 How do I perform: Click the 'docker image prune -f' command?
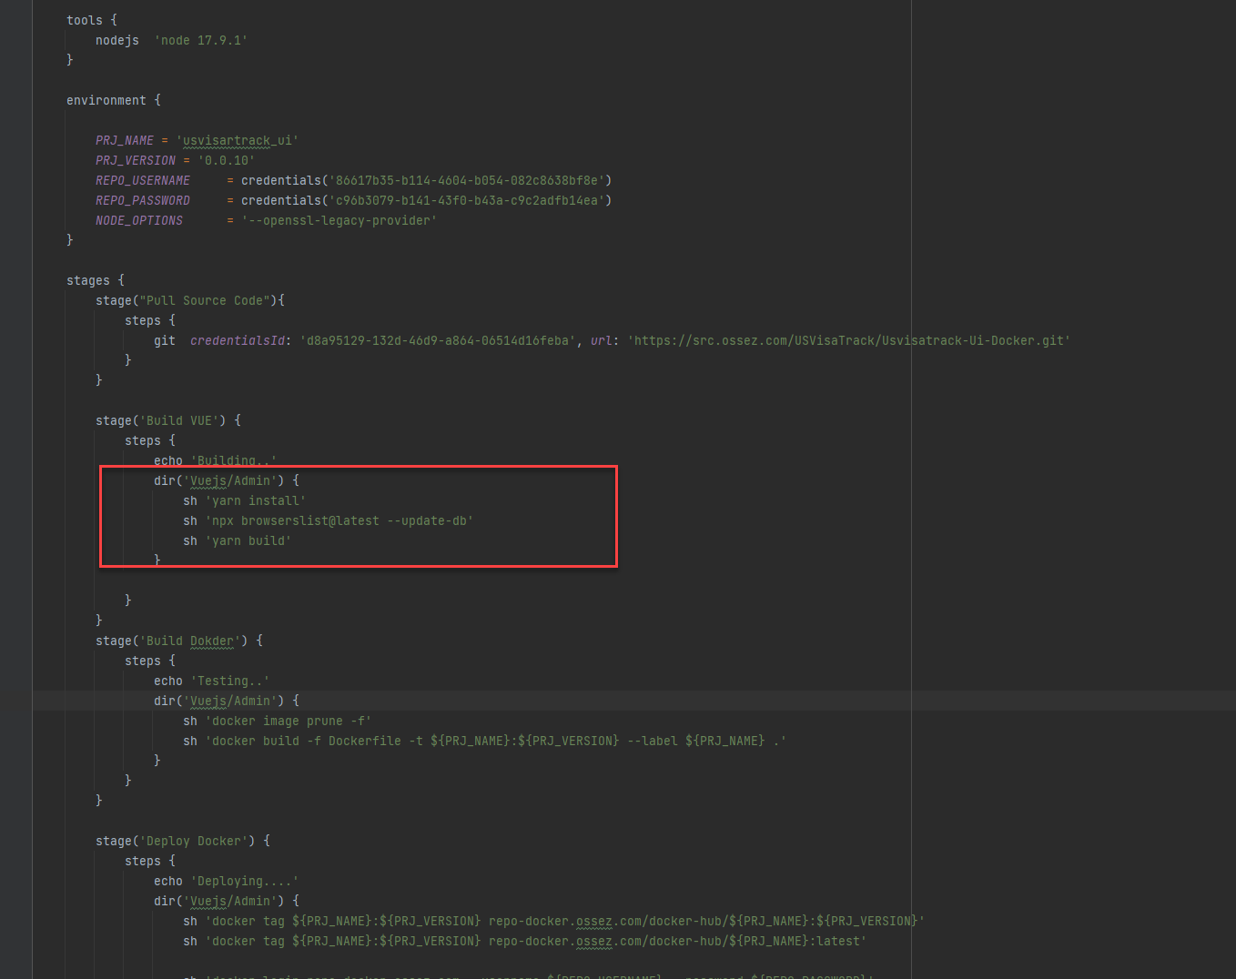(277, 721)
